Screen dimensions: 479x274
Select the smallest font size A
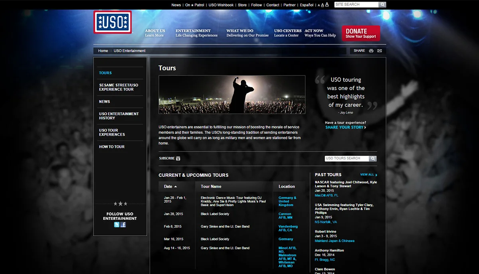tap(319, 5)
